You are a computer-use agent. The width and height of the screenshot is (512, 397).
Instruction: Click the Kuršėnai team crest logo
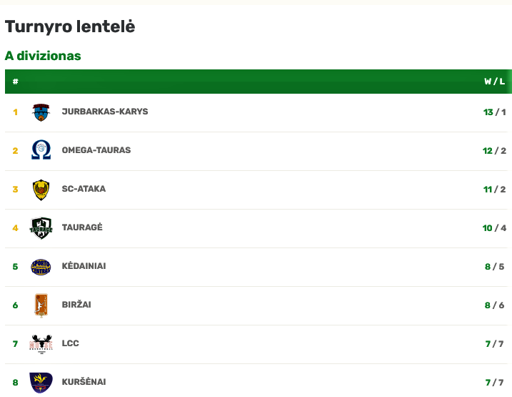(41, 383)
